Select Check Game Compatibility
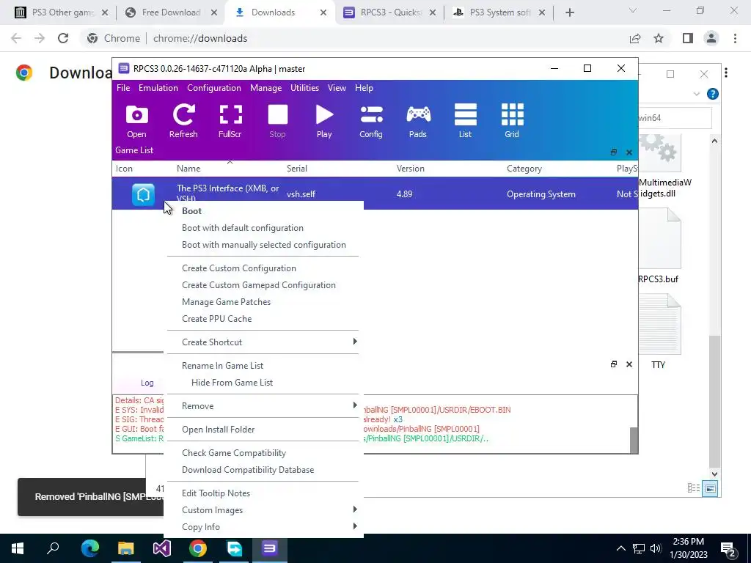 pyautogui.click(x=263, y=452)
